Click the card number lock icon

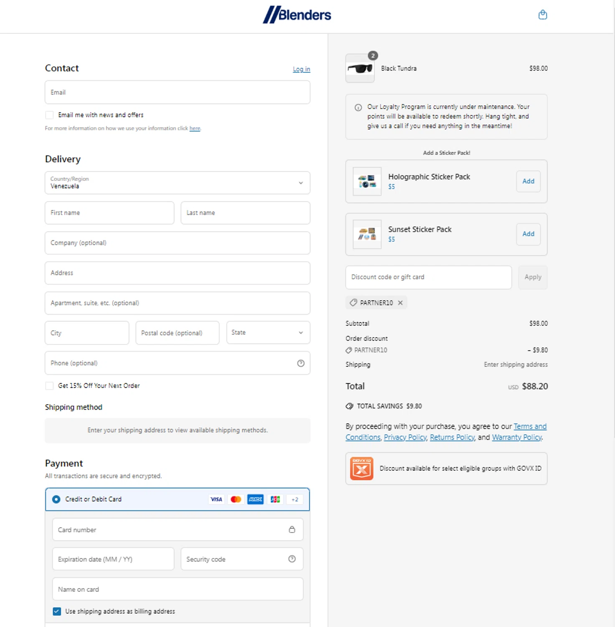pos(292,530)
